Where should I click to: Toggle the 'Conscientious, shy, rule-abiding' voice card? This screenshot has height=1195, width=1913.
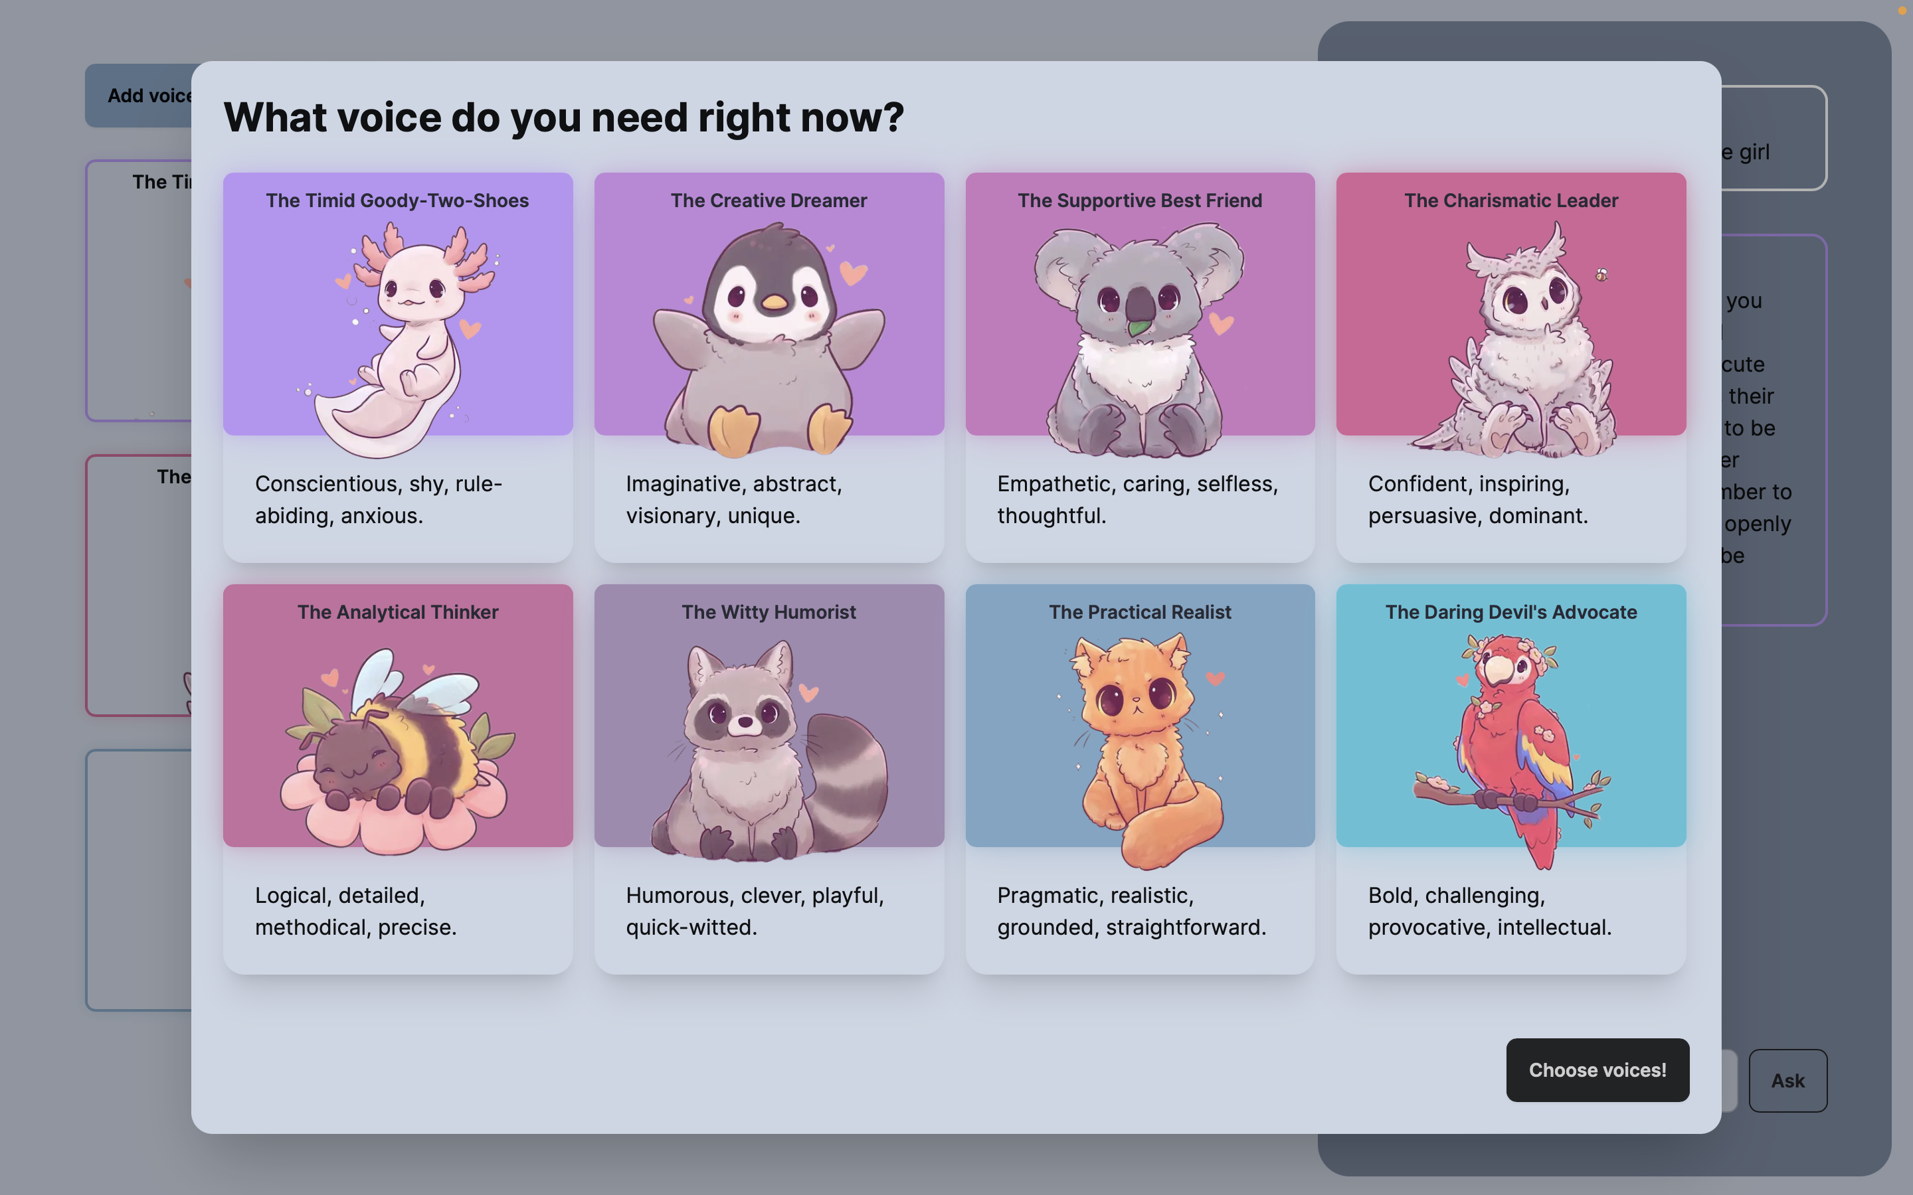click(x=378, y=499)
